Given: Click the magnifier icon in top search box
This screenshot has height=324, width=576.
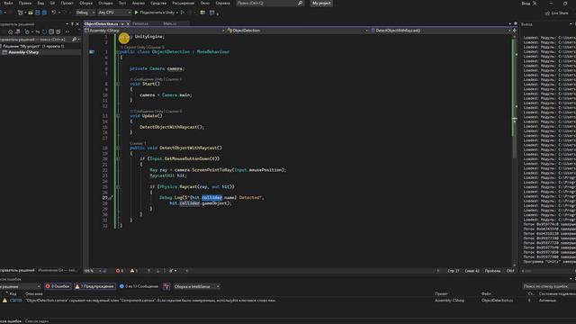Looking at the screenshot, I should click(x=300, y=4).
